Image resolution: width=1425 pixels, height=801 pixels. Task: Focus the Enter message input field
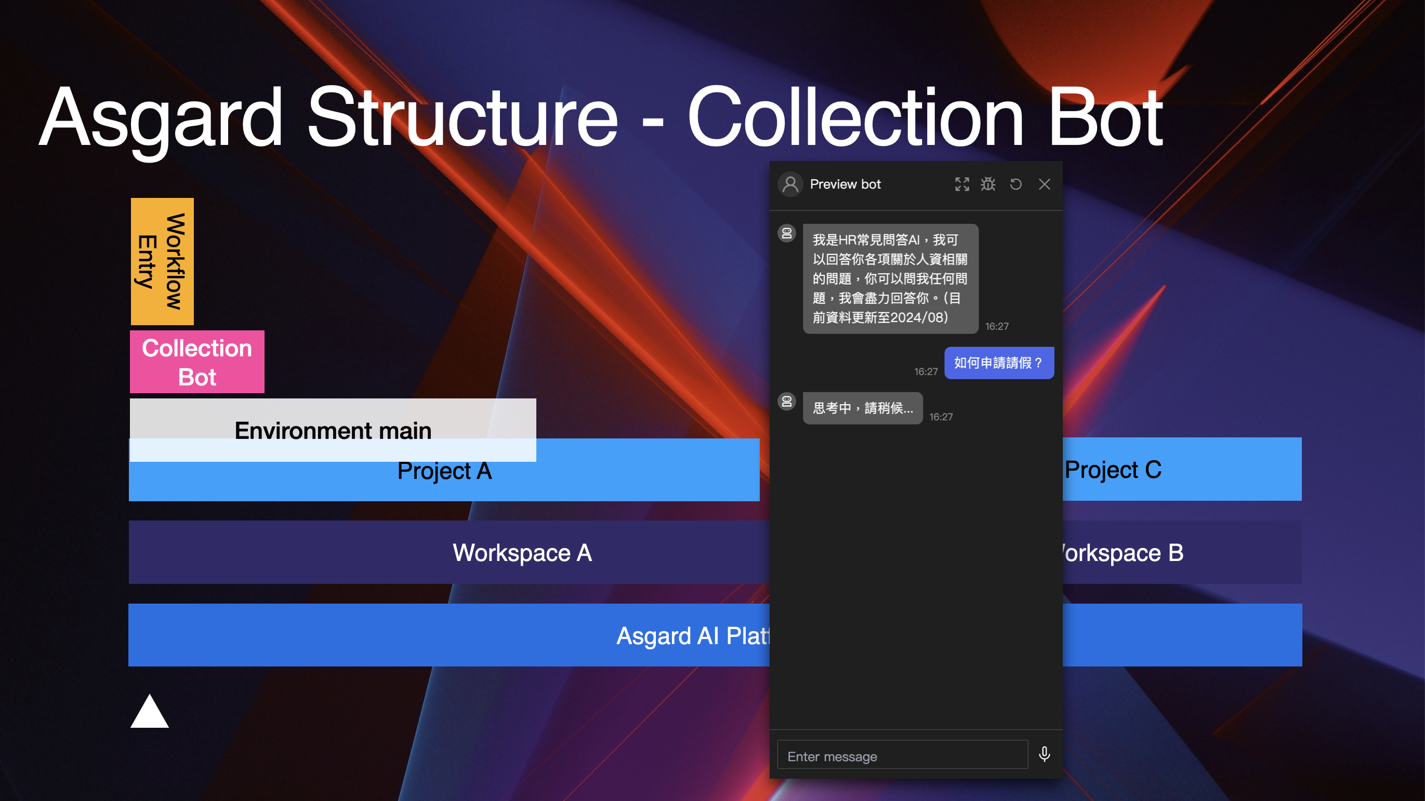point(902,756)
